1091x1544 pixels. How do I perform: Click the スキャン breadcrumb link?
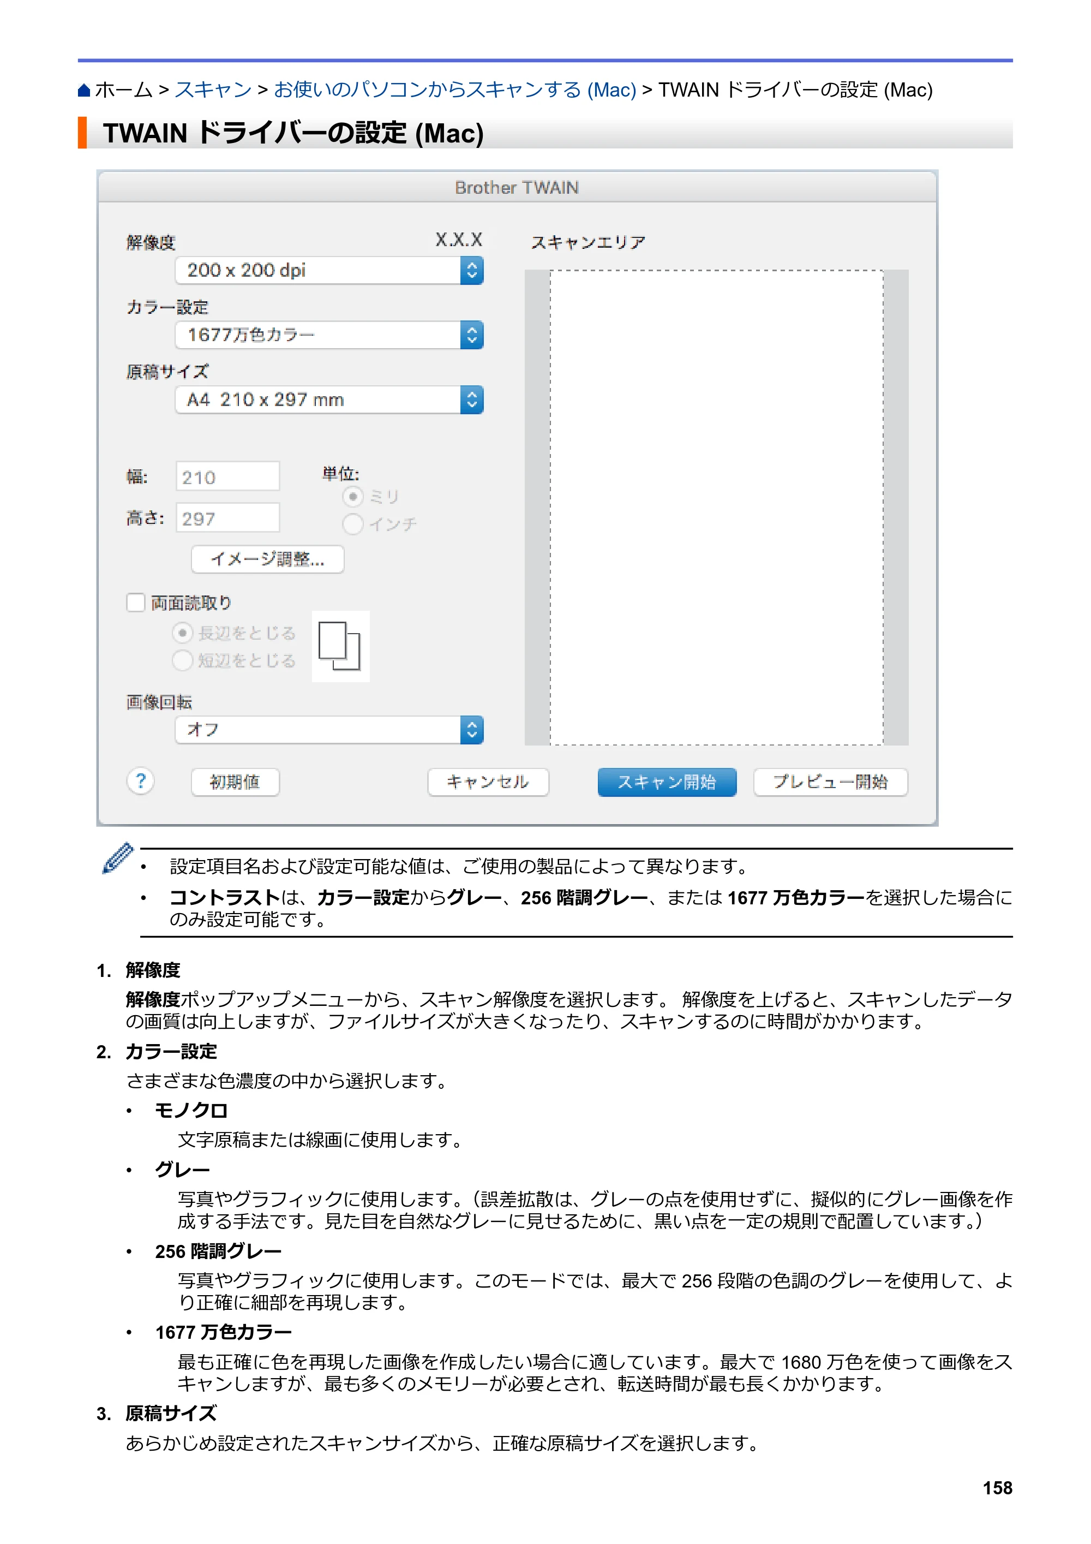point(213,90)
